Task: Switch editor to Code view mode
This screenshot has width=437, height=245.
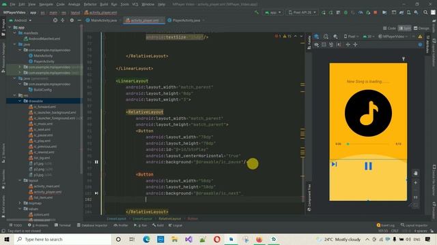Action: pos(389,28)
